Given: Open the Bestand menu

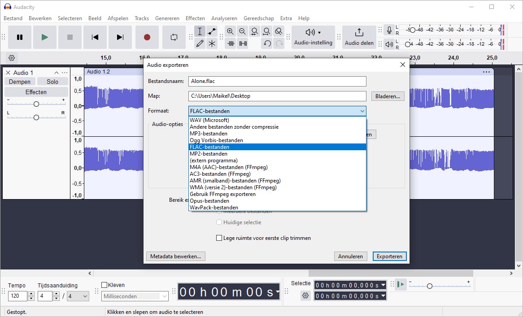Looking at the screenshot, I should [13, 18].
